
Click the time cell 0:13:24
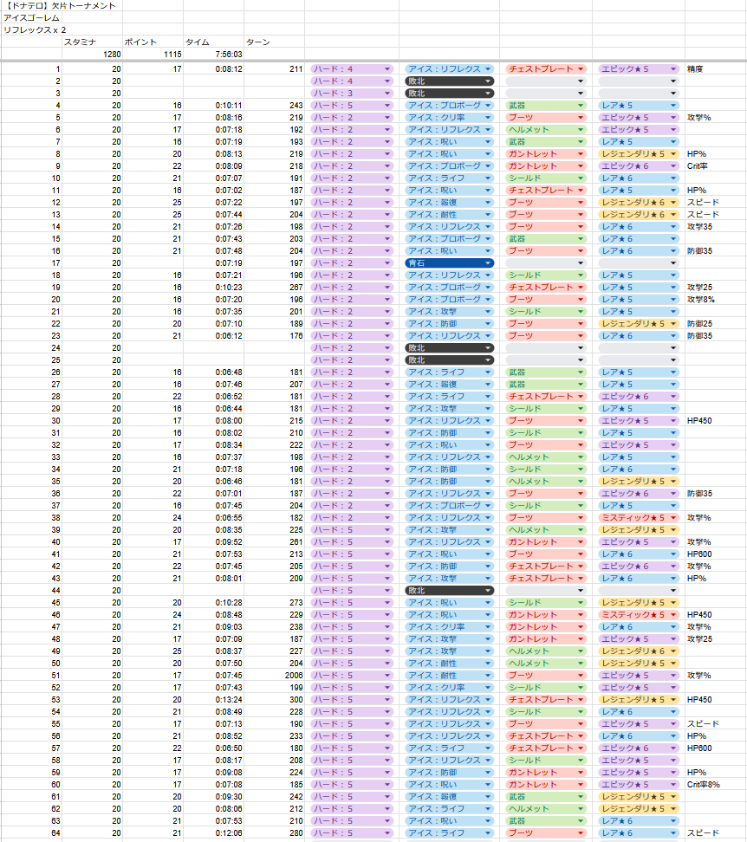pos(212,699)
